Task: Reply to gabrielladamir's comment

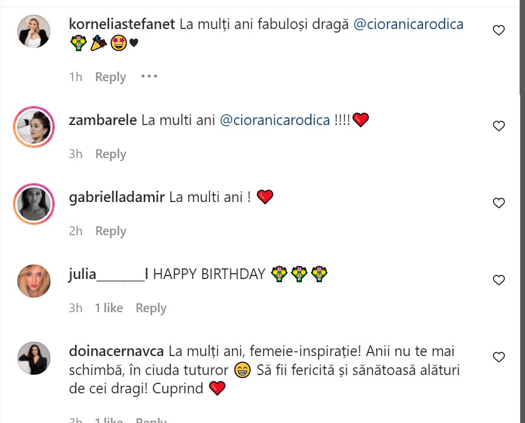Action: [111, 231]
